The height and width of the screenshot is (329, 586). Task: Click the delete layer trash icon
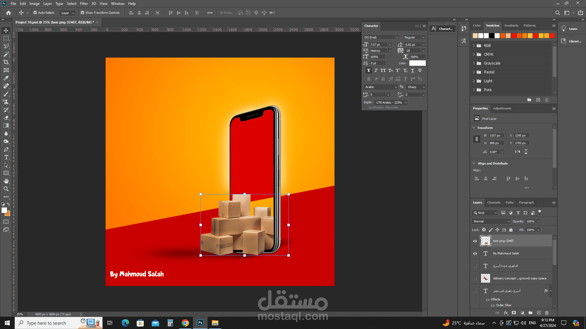coord(547,313)
